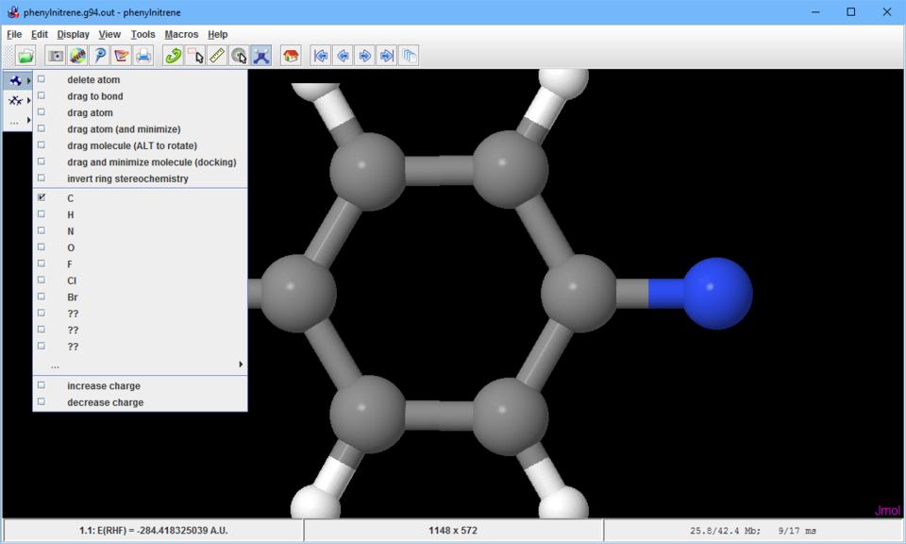Viewport: 906px width, 544px height.
Task: Enable the 'drag to bond' checkbox
Action: tap(94, 96)
